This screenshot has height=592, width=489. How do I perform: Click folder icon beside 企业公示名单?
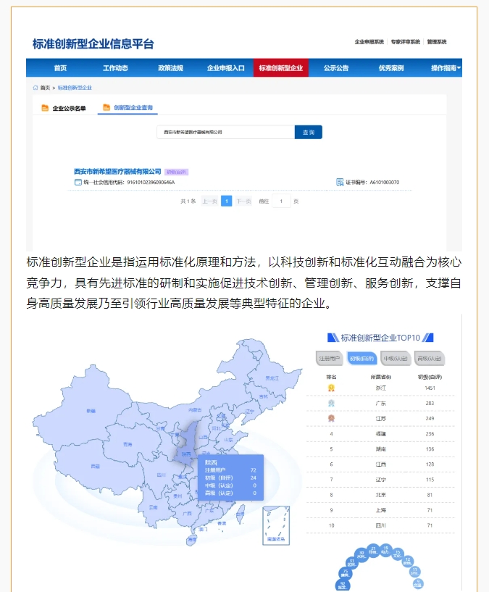point(44,109)
